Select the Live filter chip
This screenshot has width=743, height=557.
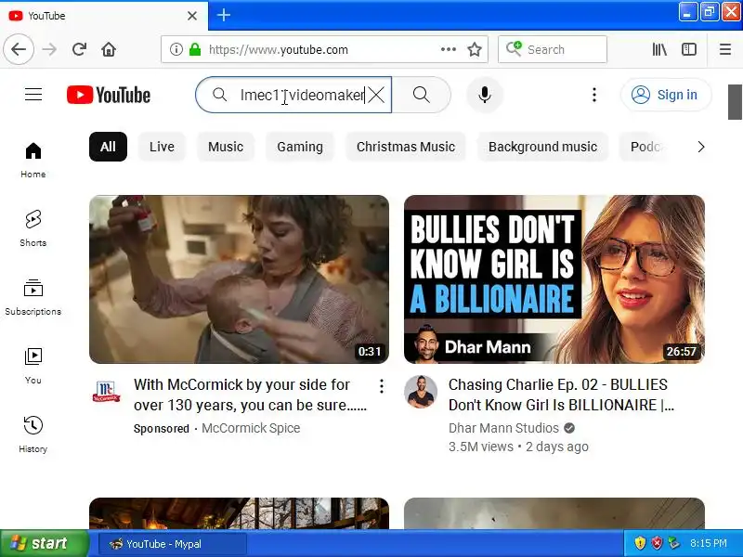162,147
